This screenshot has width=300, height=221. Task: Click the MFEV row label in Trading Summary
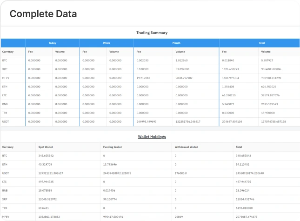pyautogui.click(x=6, y=78)
